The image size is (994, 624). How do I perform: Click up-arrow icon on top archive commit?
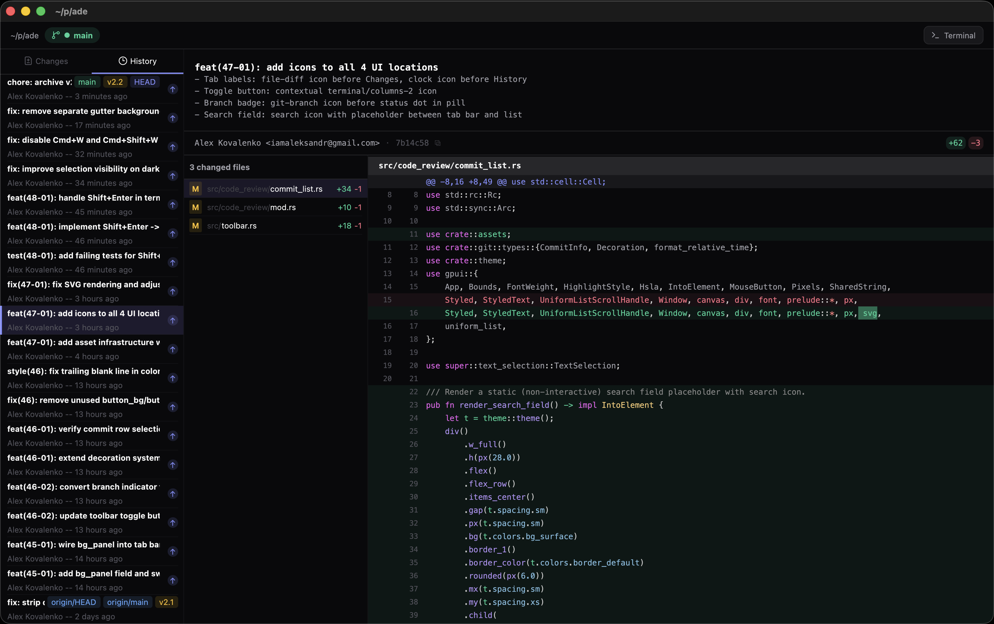point(173,89)
